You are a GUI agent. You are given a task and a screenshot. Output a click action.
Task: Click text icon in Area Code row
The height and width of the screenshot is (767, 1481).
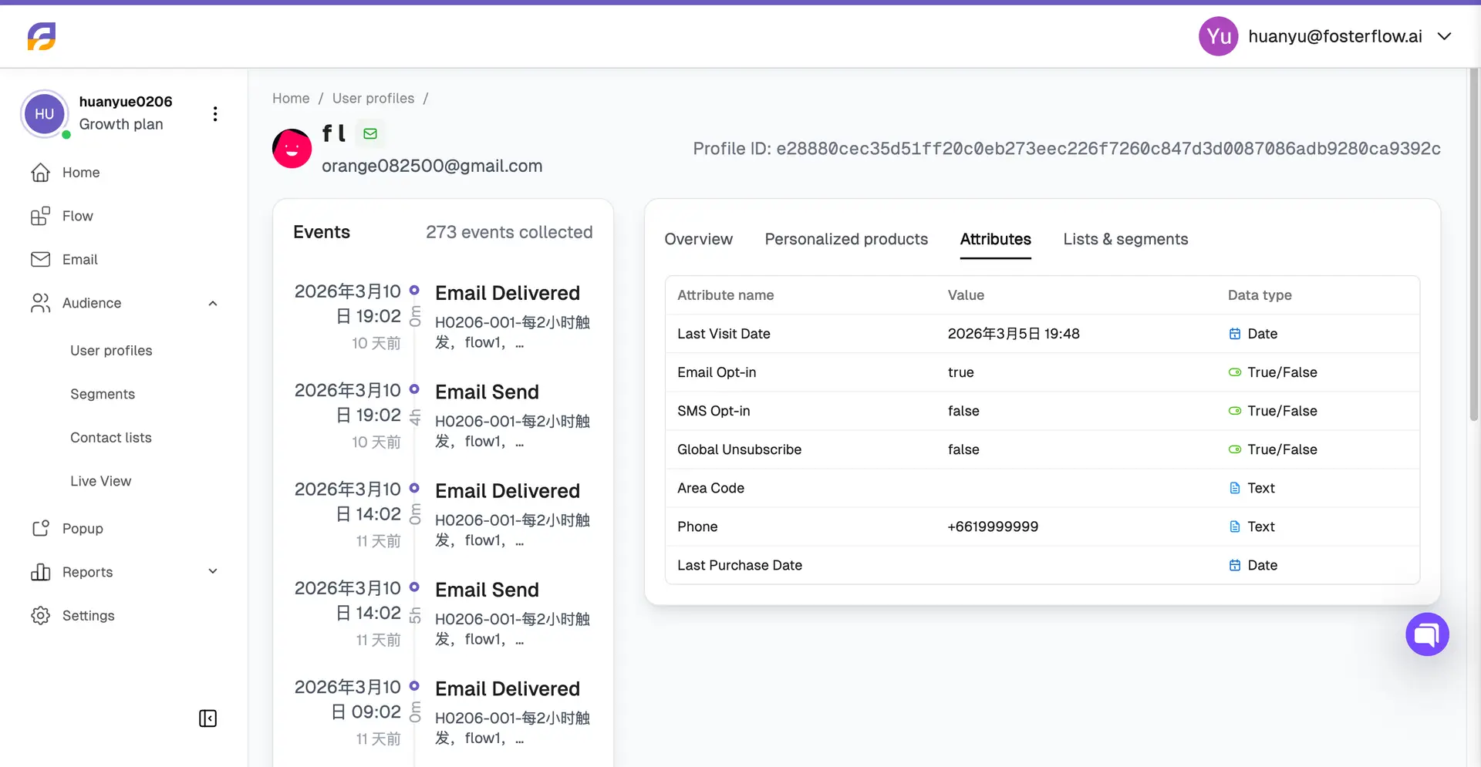1235,488
